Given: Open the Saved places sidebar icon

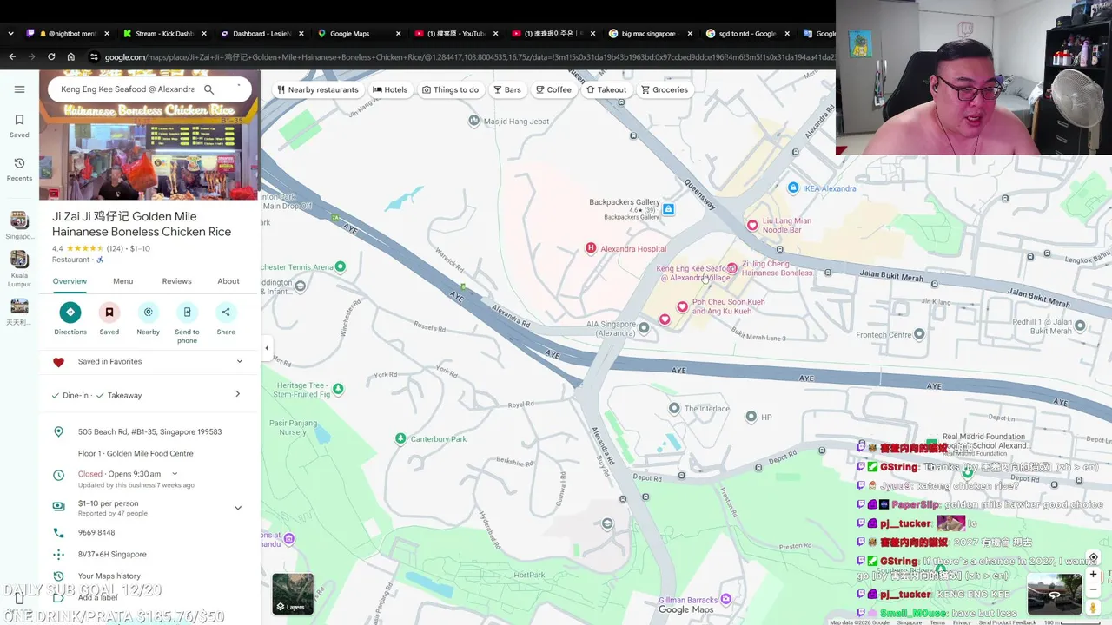Looking at the screenshot, I should click(19, 125).
